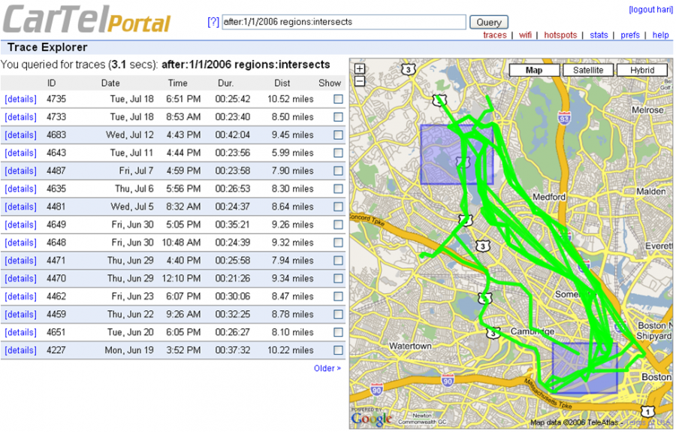
Task: Click the Date column header
Action: (x=110, y=83)
